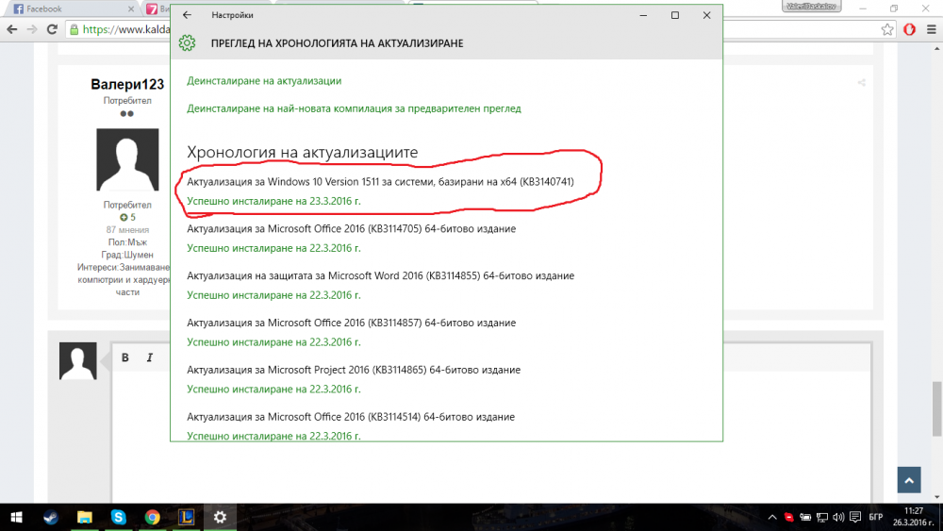Click the Settings gear icon in header
The image size is (943, 531).
(187, 42)
